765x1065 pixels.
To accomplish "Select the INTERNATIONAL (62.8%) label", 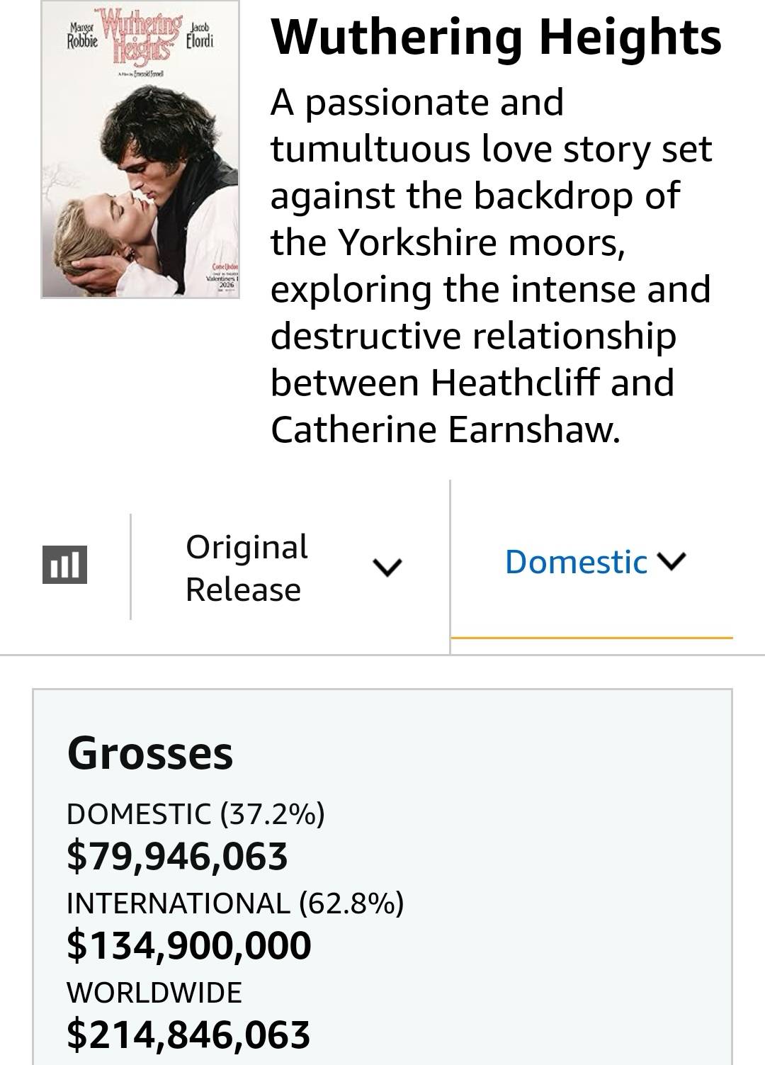I will click(235, 903).
